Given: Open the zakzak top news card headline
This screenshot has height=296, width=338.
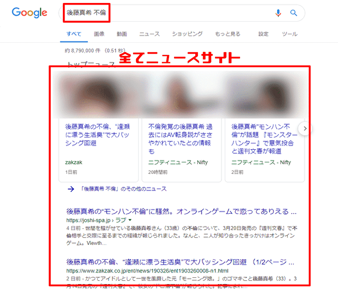Looking at the screenshot, I should click(x=98, y=134).
